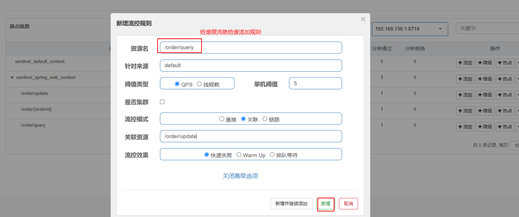Click the green 新增 button
Screen dimensions: 519x217
point(325,204)
